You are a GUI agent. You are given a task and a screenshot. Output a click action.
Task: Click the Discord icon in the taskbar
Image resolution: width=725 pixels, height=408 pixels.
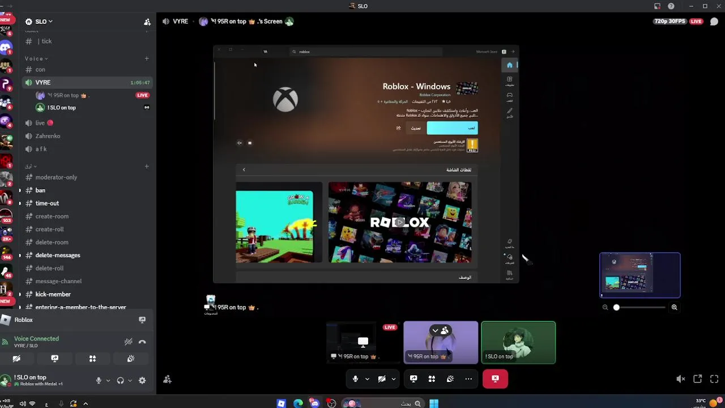pyautogui.click(x=315, y=403)
